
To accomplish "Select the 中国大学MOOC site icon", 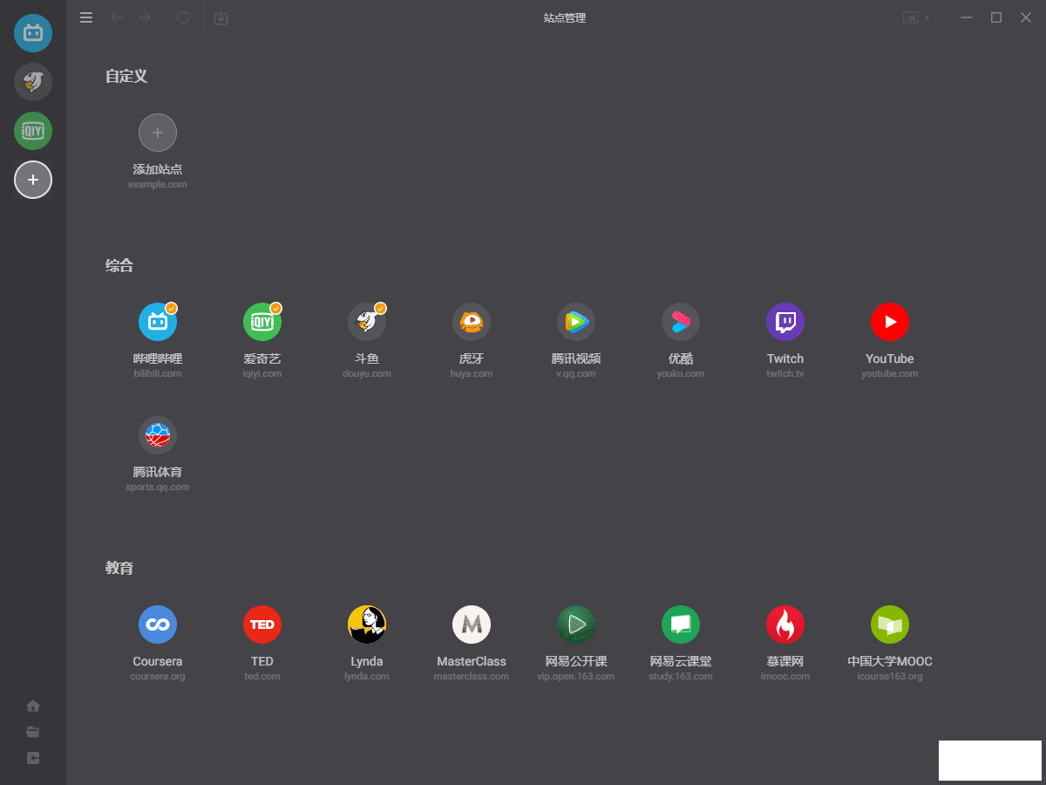I will click(890, 625).
